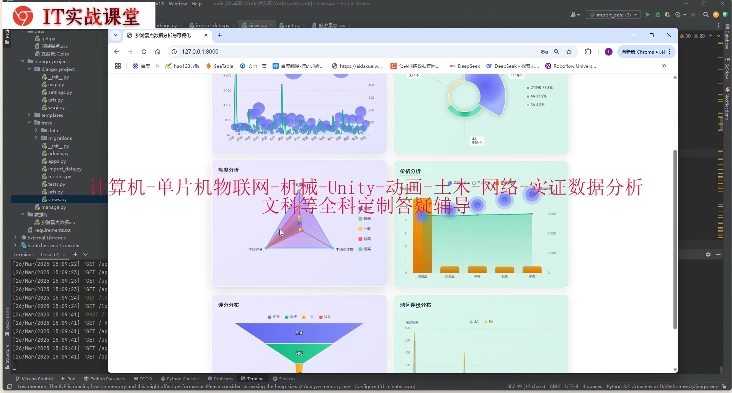Image resolution: width=732 pixels, height=393 pixels.
Task: Open new Chrome tab with plus
Action: tap(220, 35)
